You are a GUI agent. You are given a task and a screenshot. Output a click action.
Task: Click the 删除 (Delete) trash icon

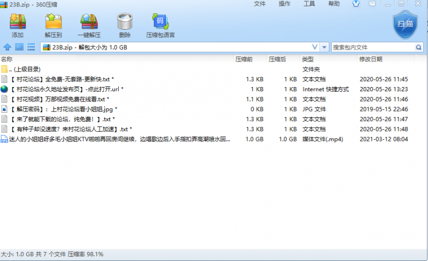click(125, 25)
